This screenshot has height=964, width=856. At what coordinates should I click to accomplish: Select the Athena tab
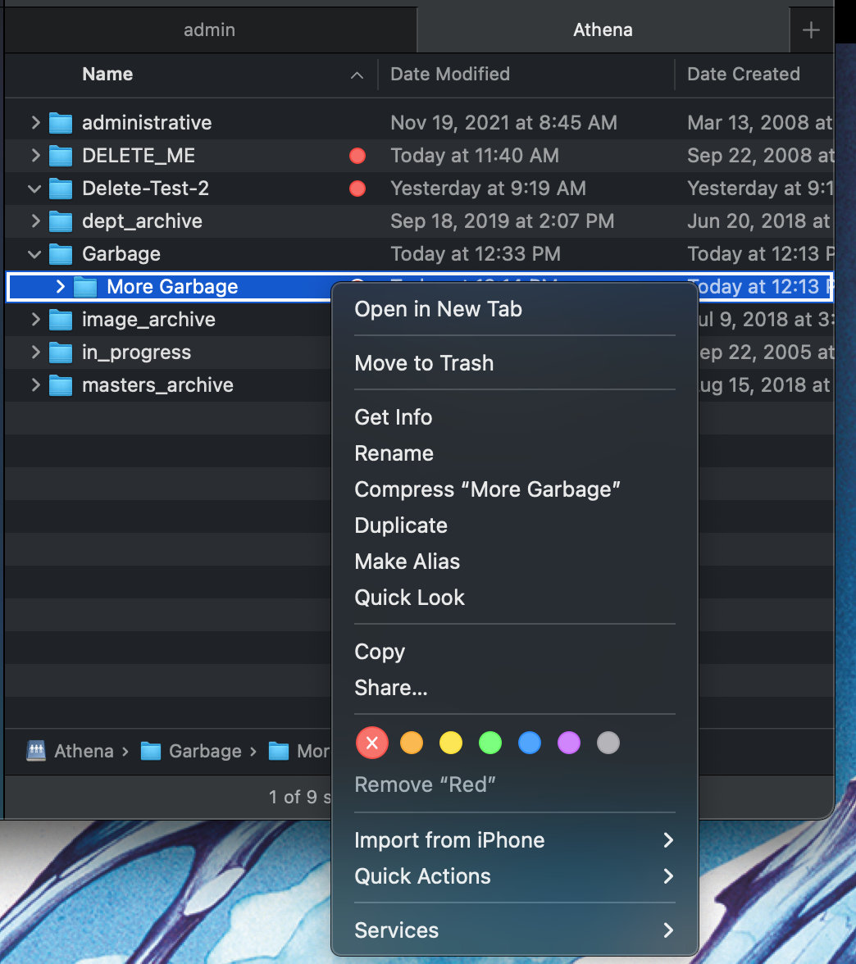click(603, 30)
